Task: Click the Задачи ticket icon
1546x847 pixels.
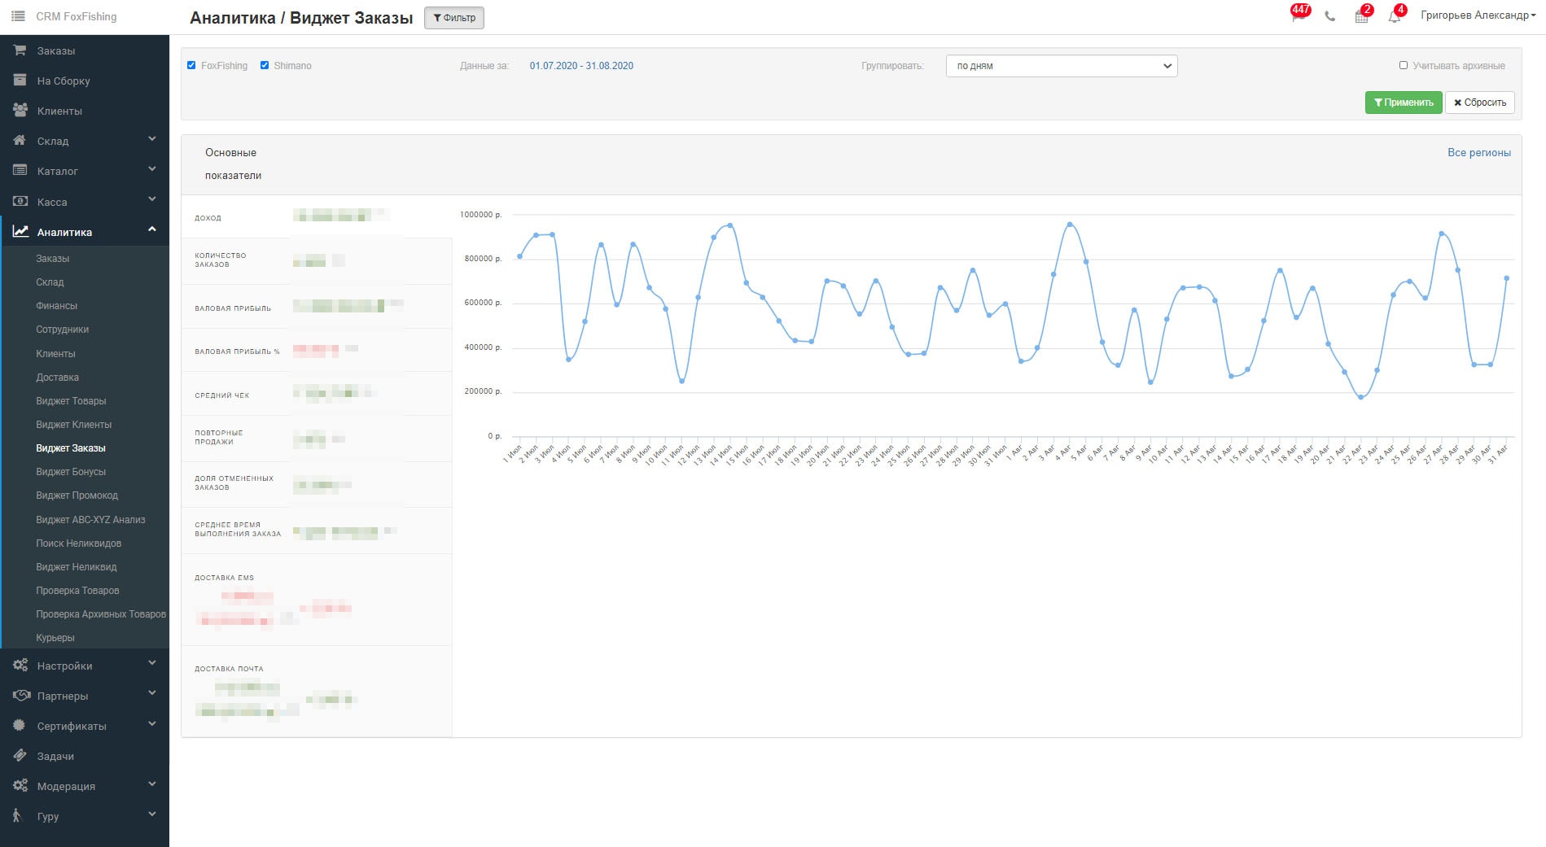Action: pyautogui.click(x=20, y=756)
